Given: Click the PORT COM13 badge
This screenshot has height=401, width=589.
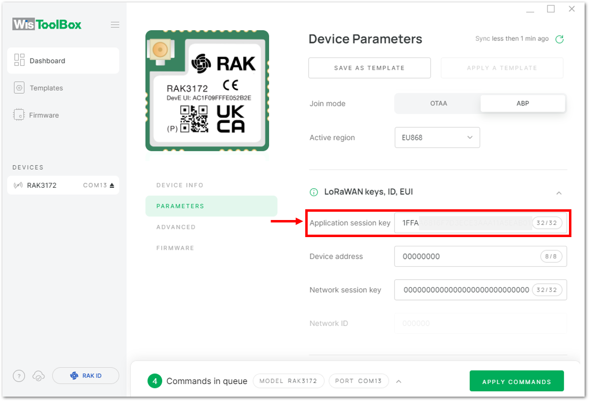Looking at the screenshot, I should [358, 381].
